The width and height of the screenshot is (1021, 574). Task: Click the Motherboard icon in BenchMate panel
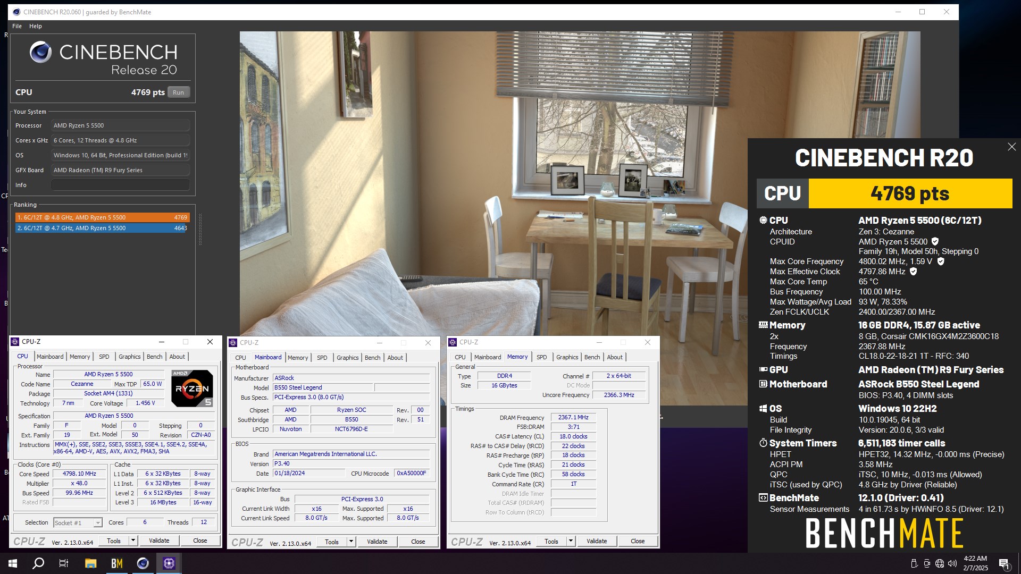click(763, 384)
